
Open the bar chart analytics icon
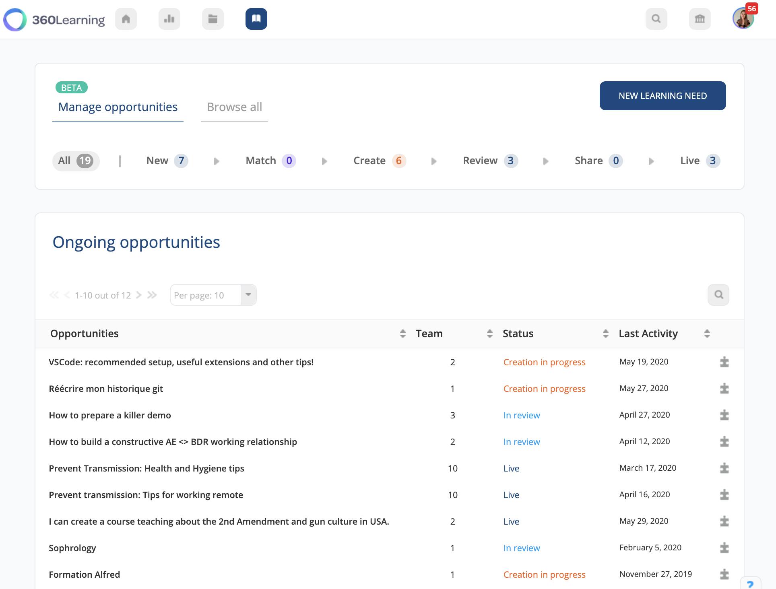[x=169, y=19]
